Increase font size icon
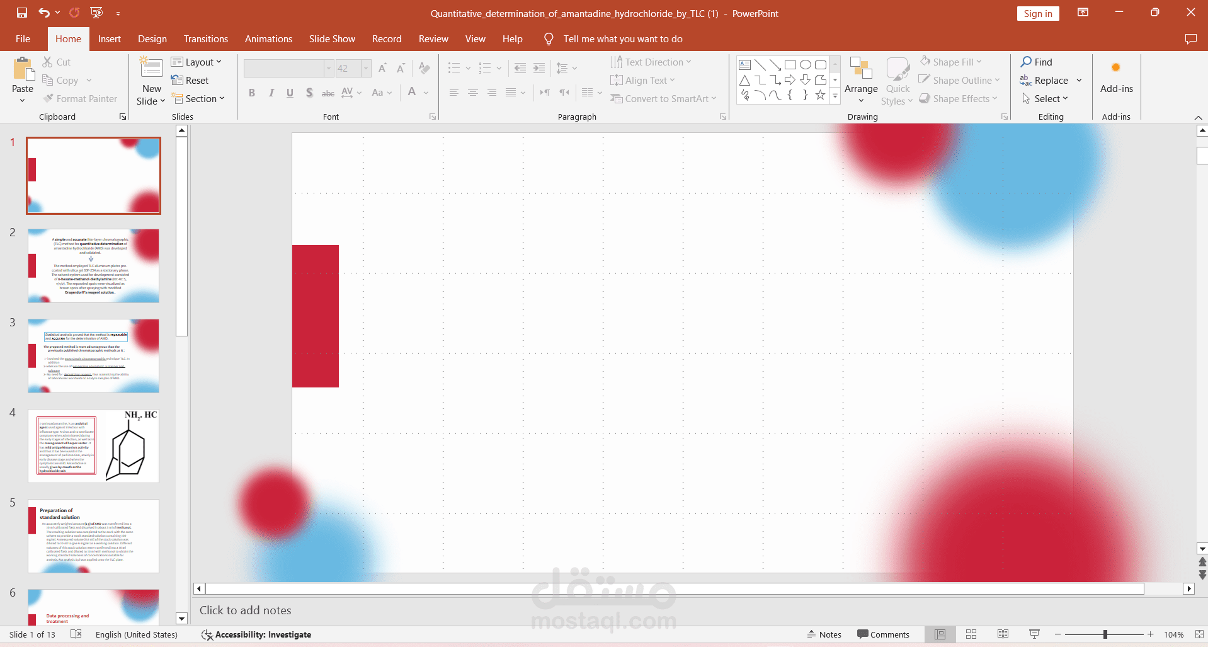Image resolution: width=1208 pixels, height=647 pixels. pyautogui.click(x=382, y=68)
